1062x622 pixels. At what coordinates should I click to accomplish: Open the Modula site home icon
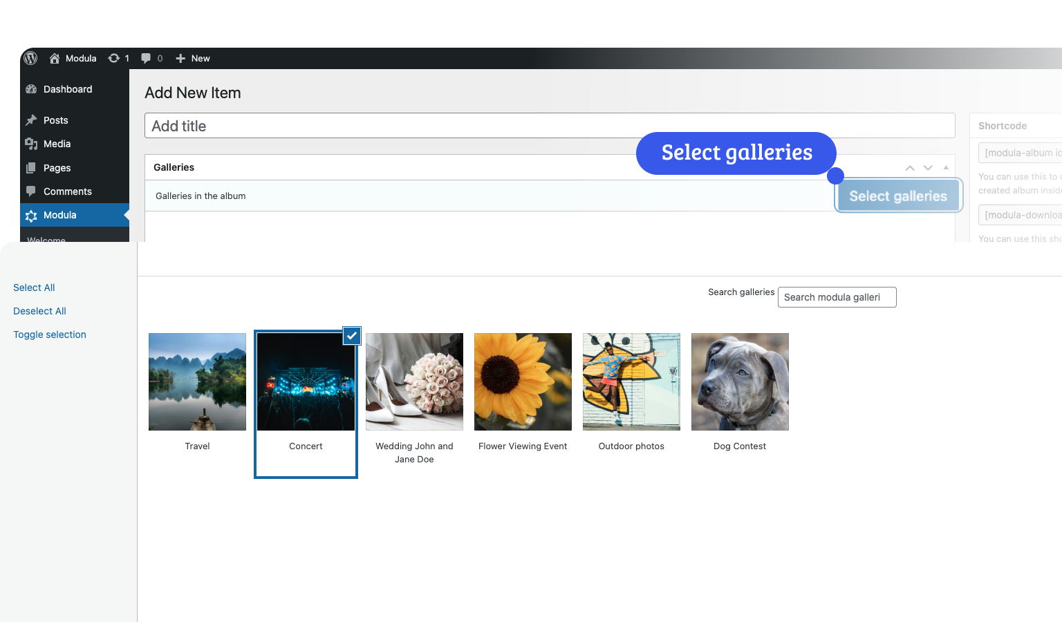click(x=55, y=59)
